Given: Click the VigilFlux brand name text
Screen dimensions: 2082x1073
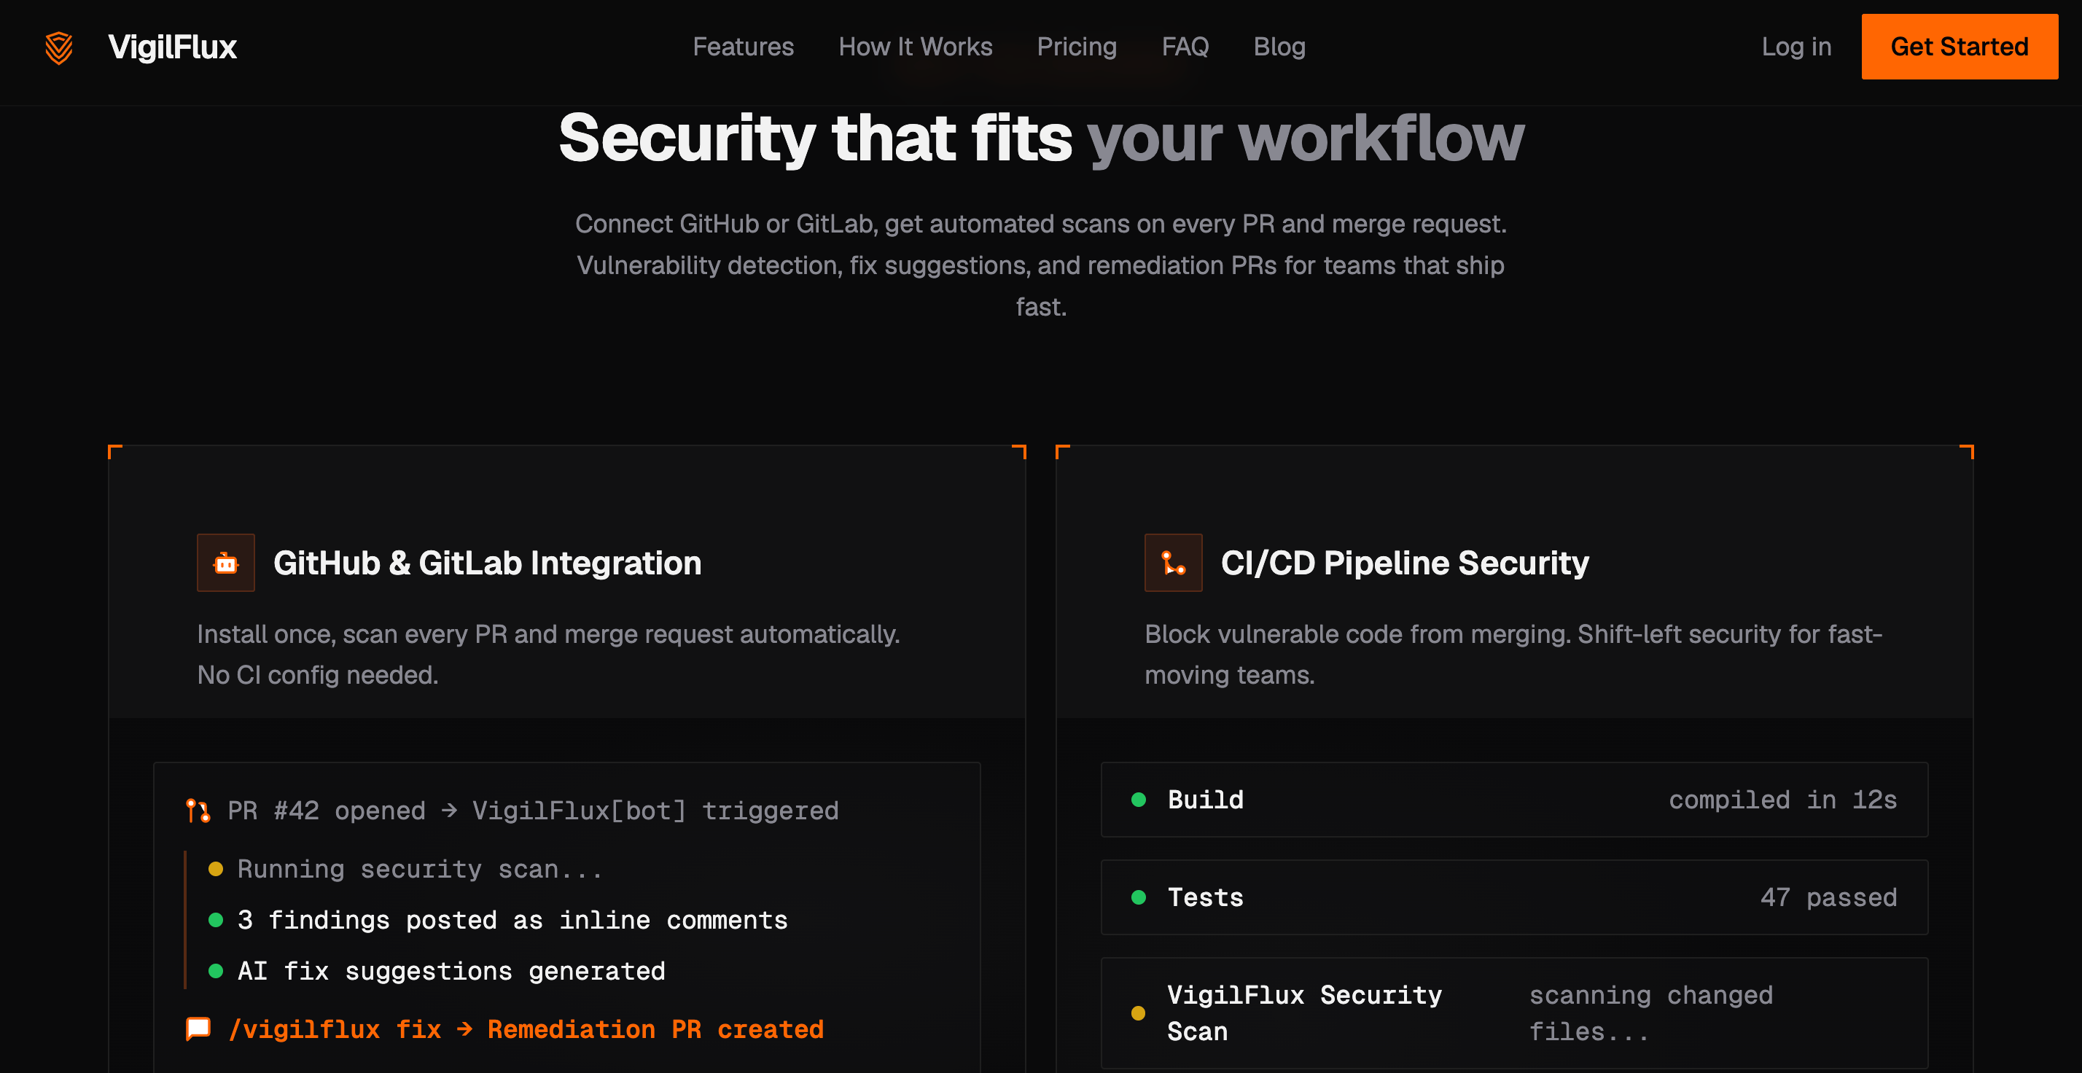Looking at the screenshot, I should pyautogui.click(x=172, y=47).
